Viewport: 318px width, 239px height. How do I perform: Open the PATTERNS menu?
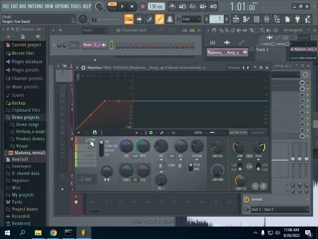pos(35,6)
